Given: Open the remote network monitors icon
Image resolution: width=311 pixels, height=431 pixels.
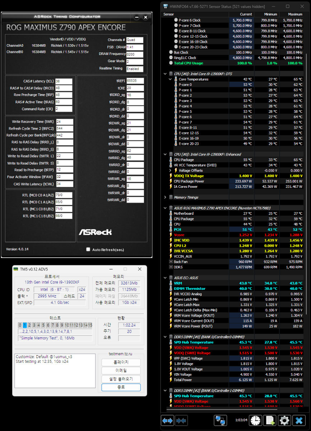Looking at the screenshot, I should (x=220, y=420).
